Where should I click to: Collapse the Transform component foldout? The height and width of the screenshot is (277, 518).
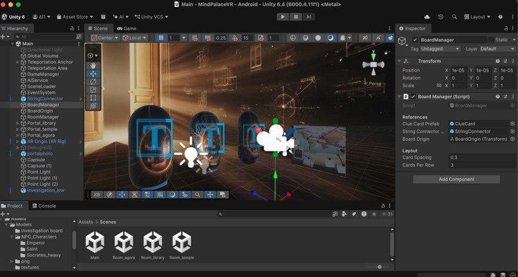click(x=399, y=61)
